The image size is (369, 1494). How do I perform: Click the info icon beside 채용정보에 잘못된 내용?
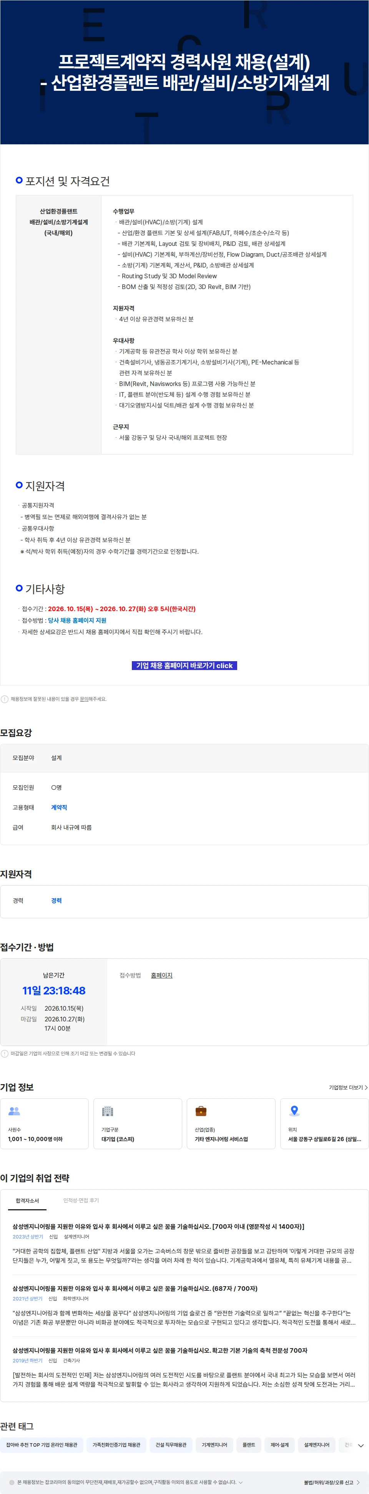pos(5,699)
